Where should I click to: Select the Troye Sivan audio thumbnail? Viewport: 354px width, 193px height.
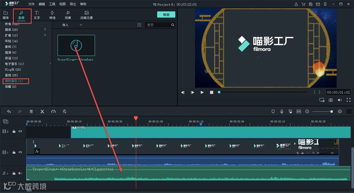point(76,45)
